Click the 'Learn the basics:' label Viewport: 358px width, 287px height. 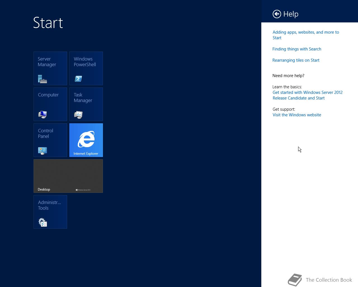[x=287, y=87]
